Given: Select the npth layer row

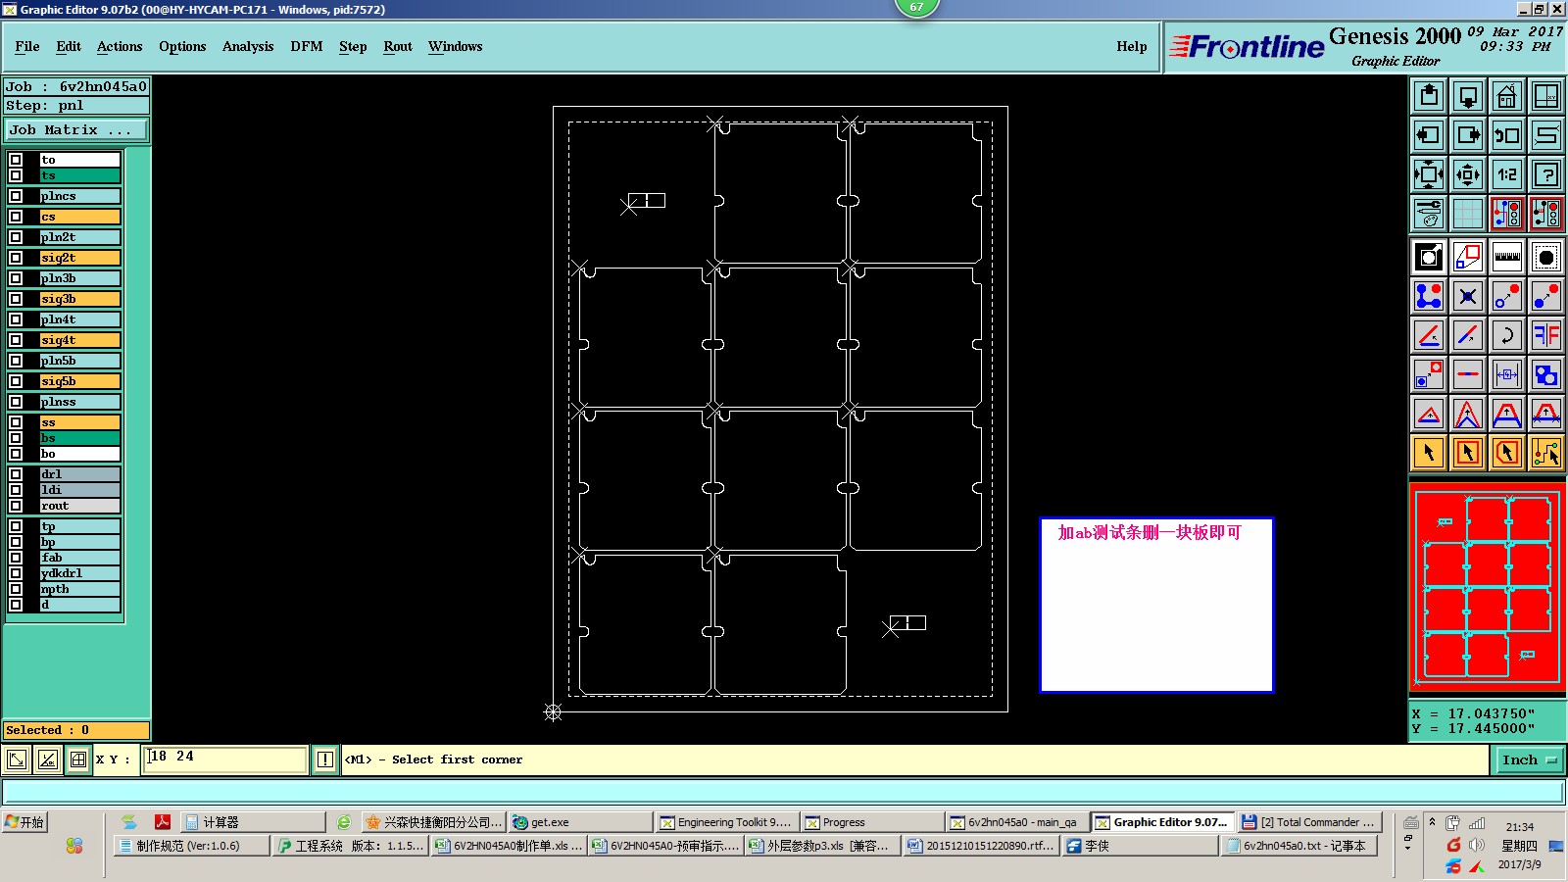Looking at the screenshot, I should 79,589.
